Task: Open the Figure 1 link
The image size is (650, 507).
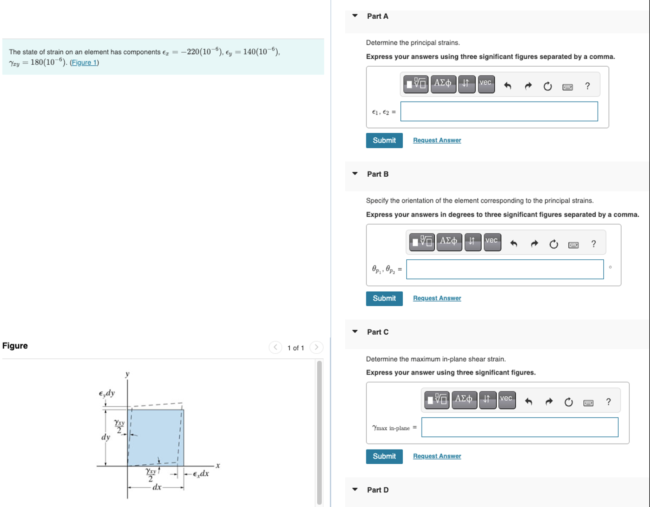Action: pyautogui.click(x=84, y=62)
